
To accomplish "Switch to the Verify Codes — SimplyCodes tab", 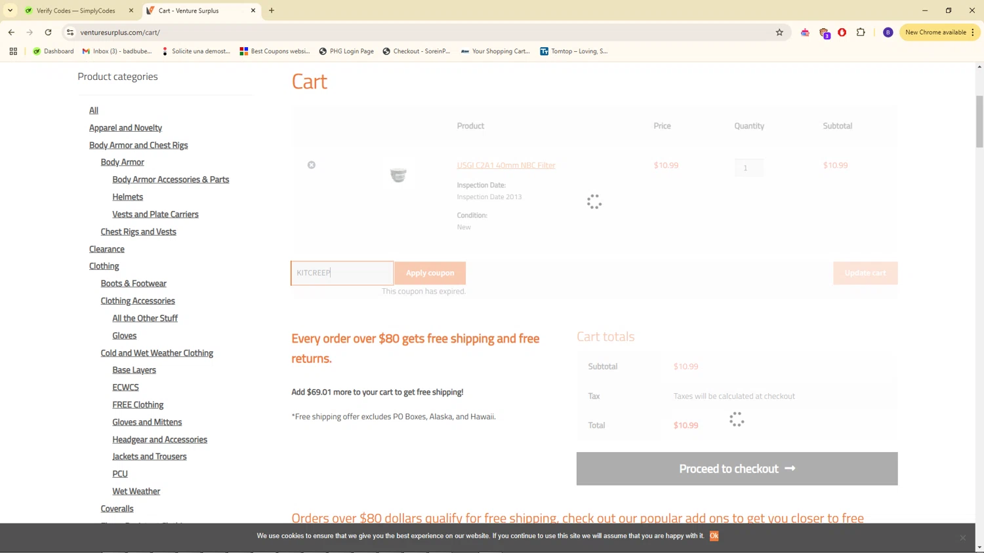I will pos(75,10).
